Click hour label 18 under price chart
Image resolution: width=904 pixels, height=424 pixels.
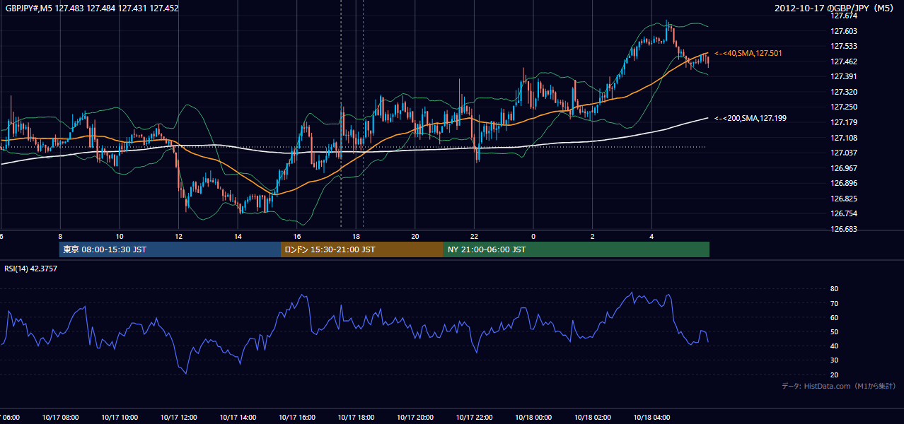click(x=357, y=237)
